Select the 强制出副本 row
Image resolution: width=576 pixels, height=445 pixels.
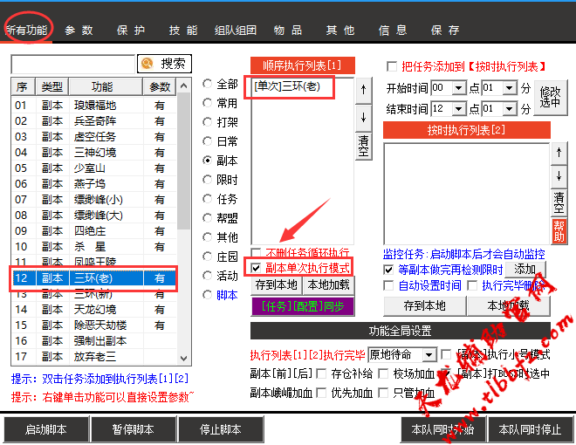coord(94,341)
